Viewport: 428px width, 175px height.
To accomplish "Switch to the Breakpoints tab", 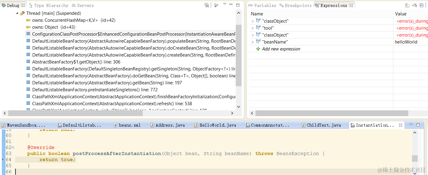I will coord(295,5).
